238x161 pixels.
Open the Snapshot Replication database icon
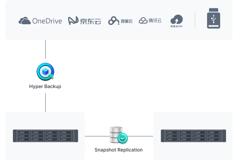tap(119, 135)
